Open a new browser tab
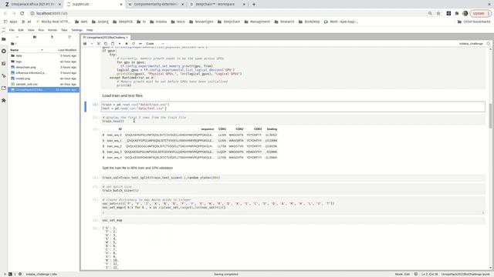Screen dimensions: 494x277 [254, 5]
